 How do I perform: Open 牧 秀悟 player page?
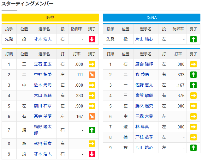coord(142,75)
